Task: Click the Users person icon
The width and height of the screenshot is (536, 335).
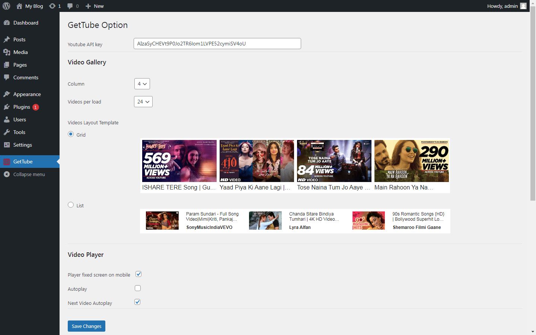Action: [x=7, y=119]
